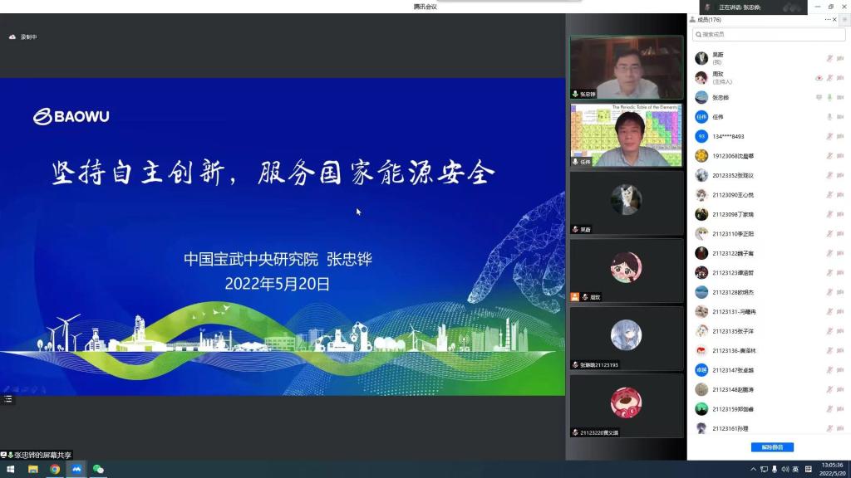Click screen-share icon next to 张忠铧 in list
This screenshot has height=478, width=851.
tap(819, 97)
